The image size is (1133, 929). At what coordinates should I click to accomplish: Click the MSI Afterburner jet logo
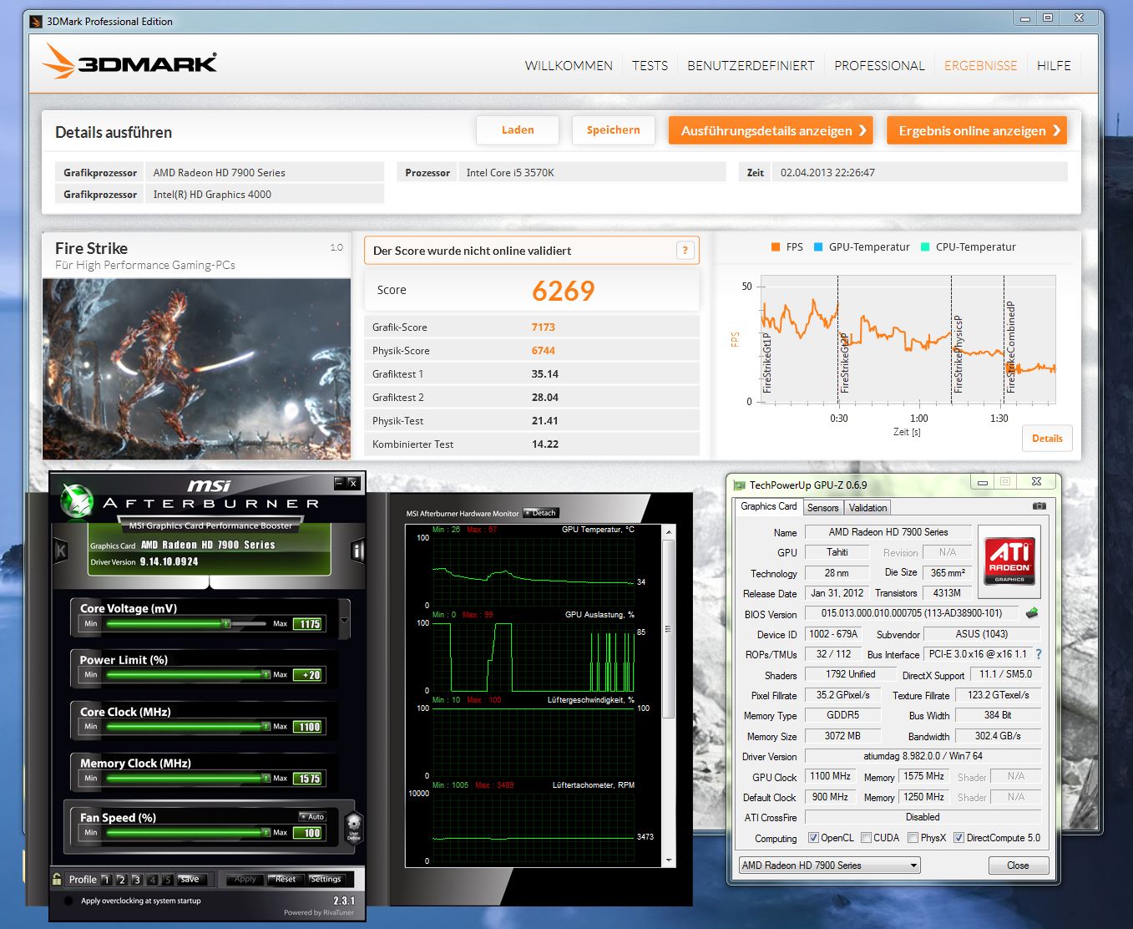click(78, 500)
